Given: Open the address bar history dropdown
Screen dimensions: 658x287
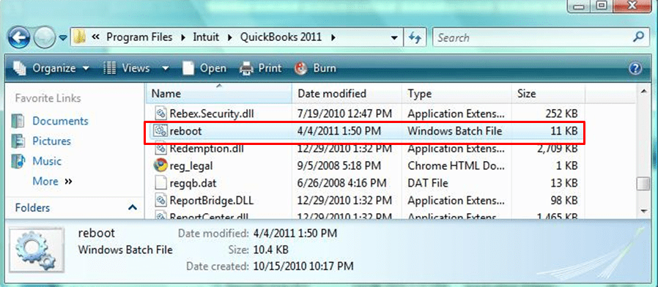Looking at the screenshot, I should click(394, 38).
